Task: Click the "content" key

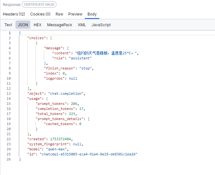Action: click(61, 53)
